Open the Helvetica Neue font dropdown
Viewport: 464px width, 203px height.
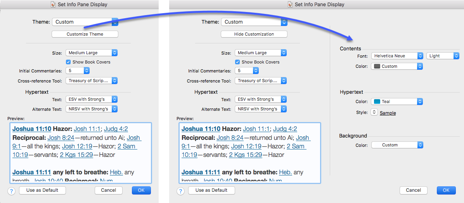pyautogui.click(x=397, y=56)
